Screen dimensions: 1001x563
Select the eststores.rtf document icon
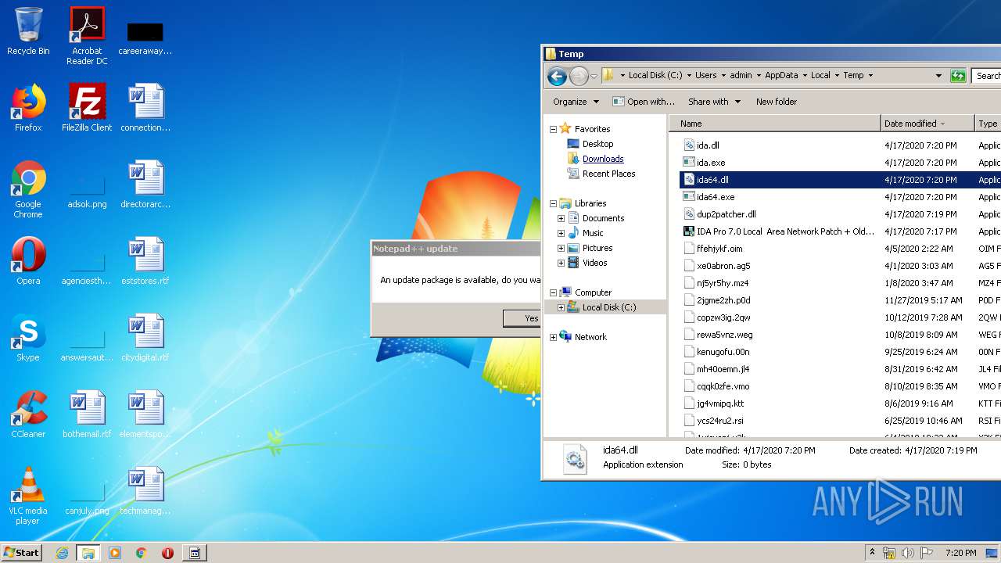click(x=145, y=261)
